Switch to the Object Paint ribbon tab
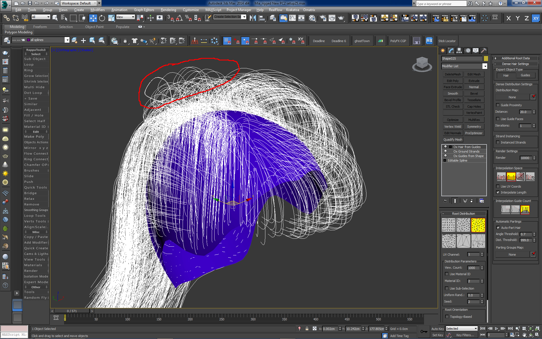Image resolution: width=542 pixels, height=339 pixels. pos(94,27)
